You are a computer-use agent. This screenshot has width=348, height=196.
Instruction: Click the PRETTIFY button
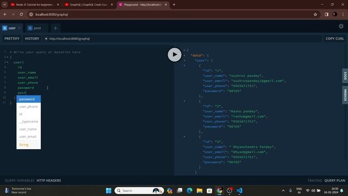pos(12,39)
